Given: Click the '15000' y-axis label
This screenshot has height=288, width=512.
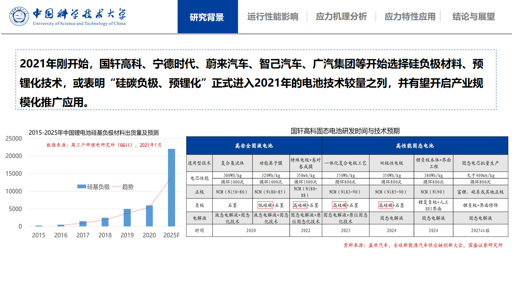Looking at the screenshot, I should tap(14, 174).
